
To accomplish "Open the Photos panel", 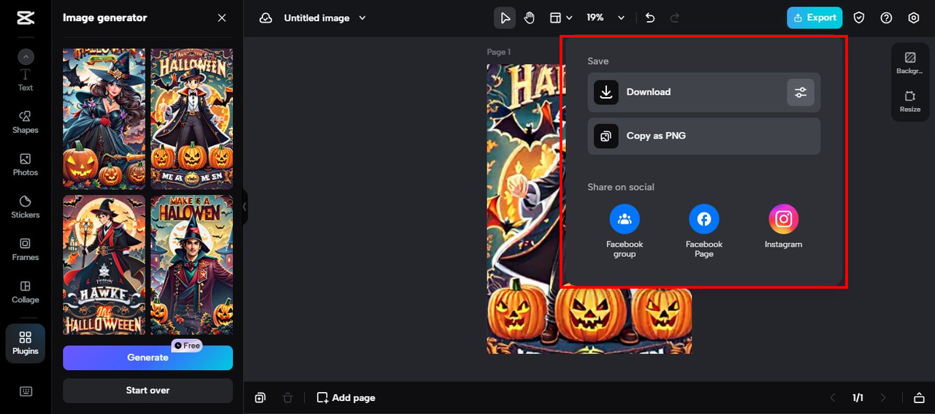I will point(26,164).
